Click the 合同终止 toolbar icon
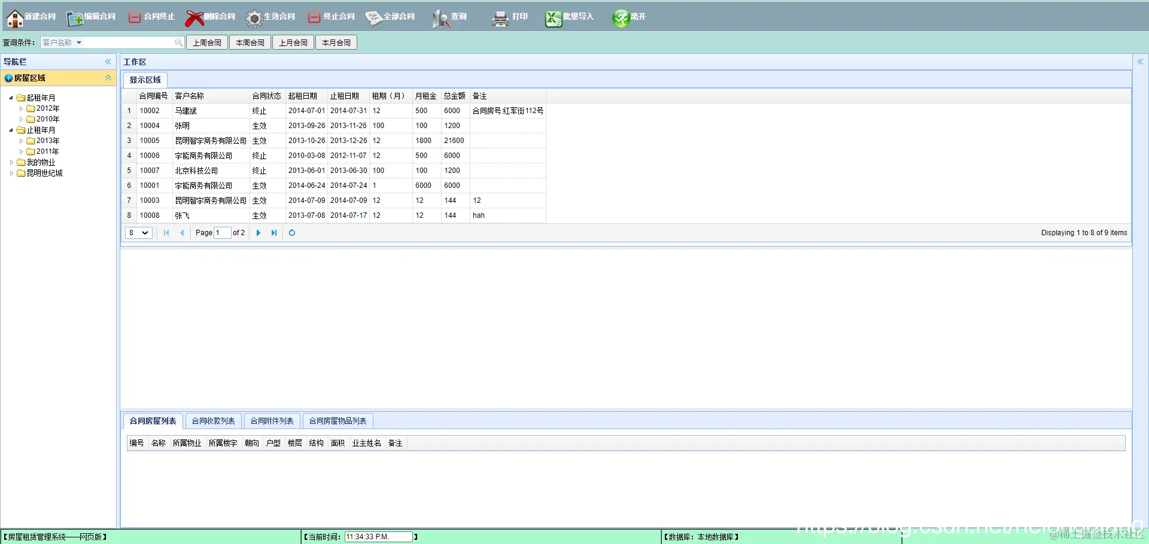The height and width of the screenshot is (544, 1149). tap(135, 17)
